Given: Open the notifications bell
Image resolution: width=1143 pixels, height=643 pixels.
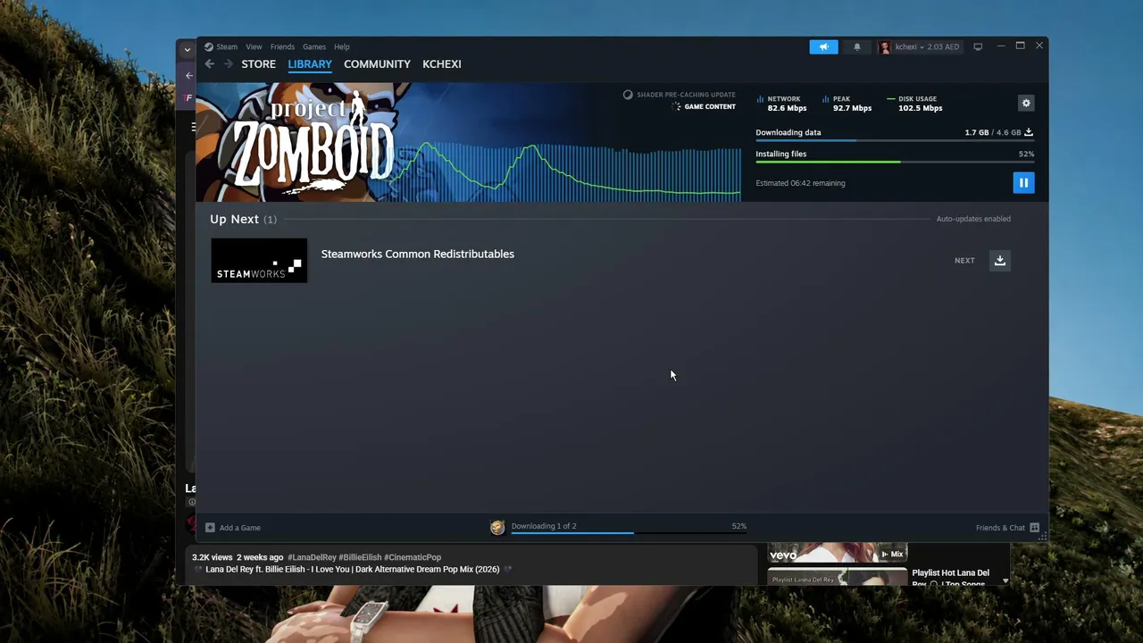Looking at the screenshot, I should [857, 46].
